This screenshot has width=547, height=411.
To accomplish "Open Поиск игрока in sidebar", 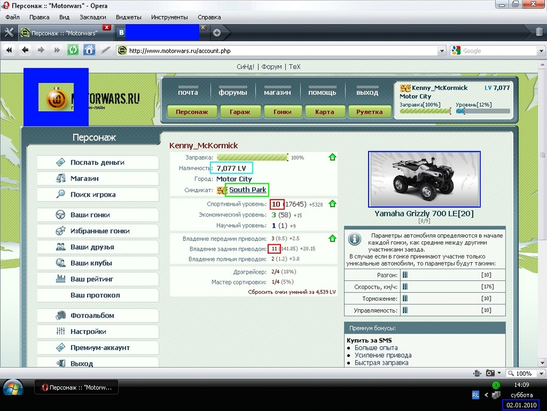I will [x=98, y=194].
